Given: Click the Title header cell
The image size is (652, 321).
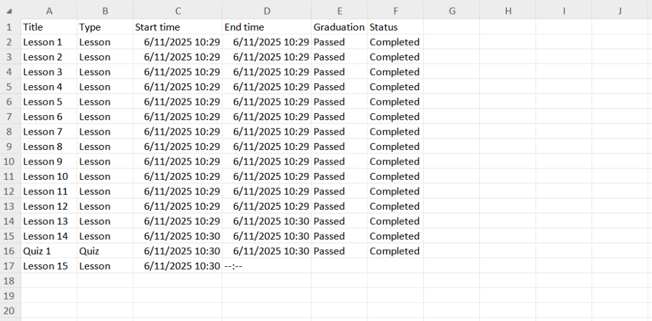Looking at the screenshot, I should click(x=49, y=27).
